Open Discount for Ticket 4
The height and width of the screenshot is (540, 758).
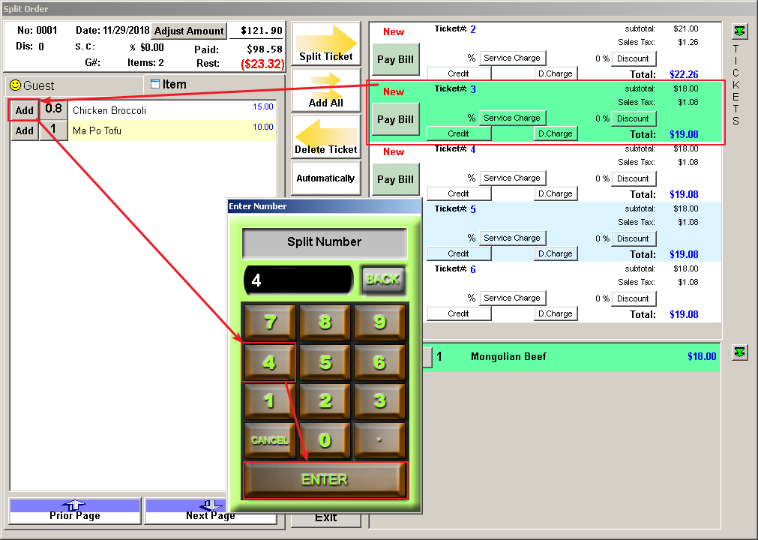point(634,178)
